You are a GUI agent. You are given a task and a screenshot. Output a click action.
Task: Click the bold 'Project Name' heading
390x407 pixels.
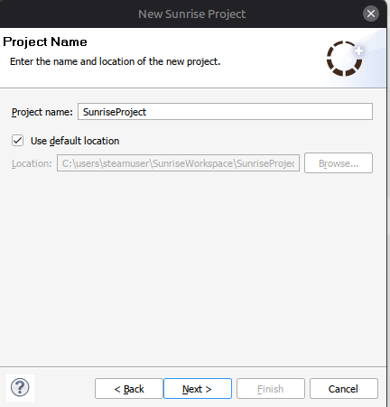[45, 42]
